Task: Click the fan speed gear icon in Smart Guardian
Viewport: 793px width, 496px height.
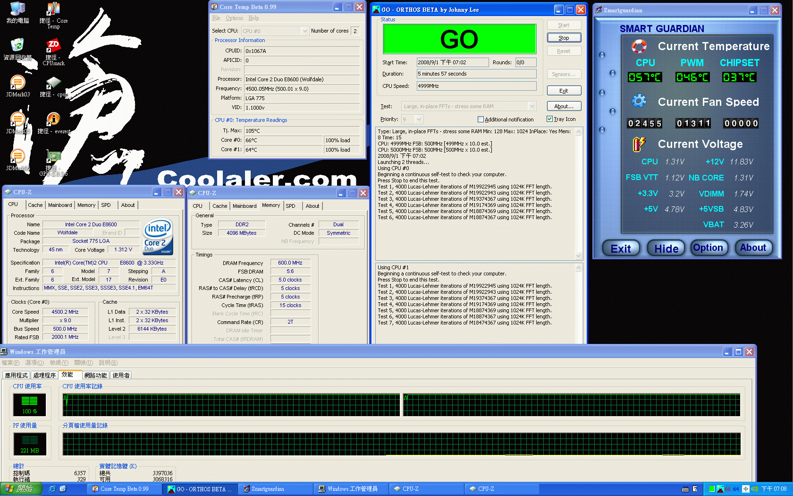Action: [x=639, y=101]
